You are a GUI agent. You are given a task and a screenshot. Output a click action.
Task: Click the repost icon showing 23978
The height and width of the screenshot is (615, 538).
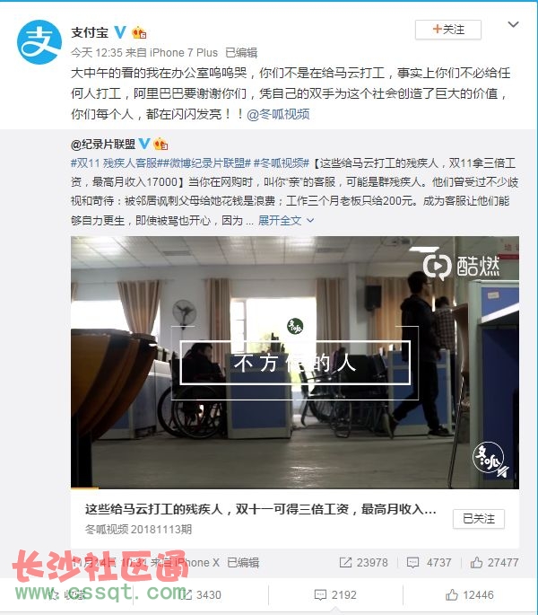coord(345,562)
